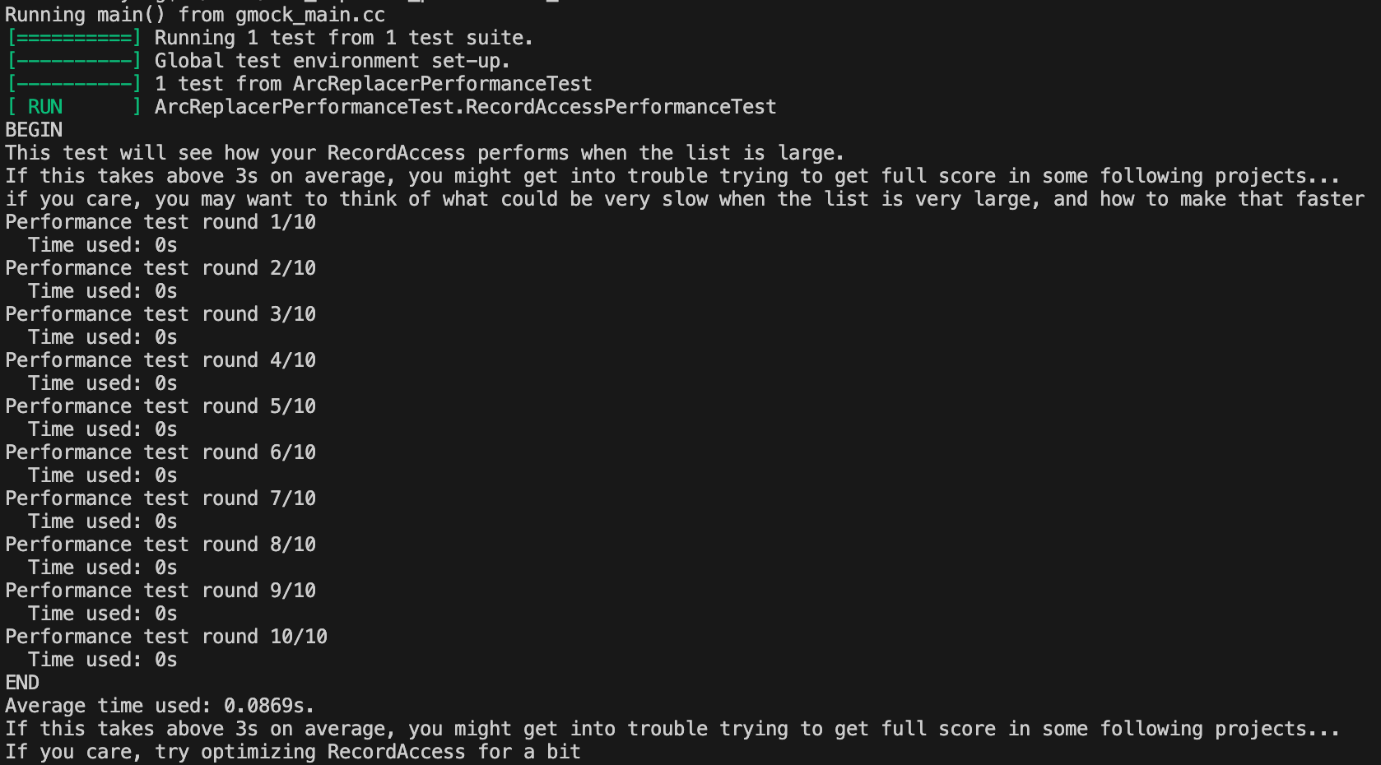Click "Performance test round 10/10" text
The height and width of the screenshot is (765, 1381).
166,637
